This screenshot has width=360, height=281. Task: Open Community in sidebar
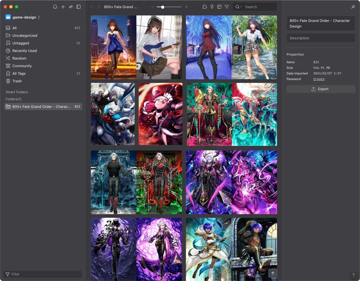(x=43, y=66)
